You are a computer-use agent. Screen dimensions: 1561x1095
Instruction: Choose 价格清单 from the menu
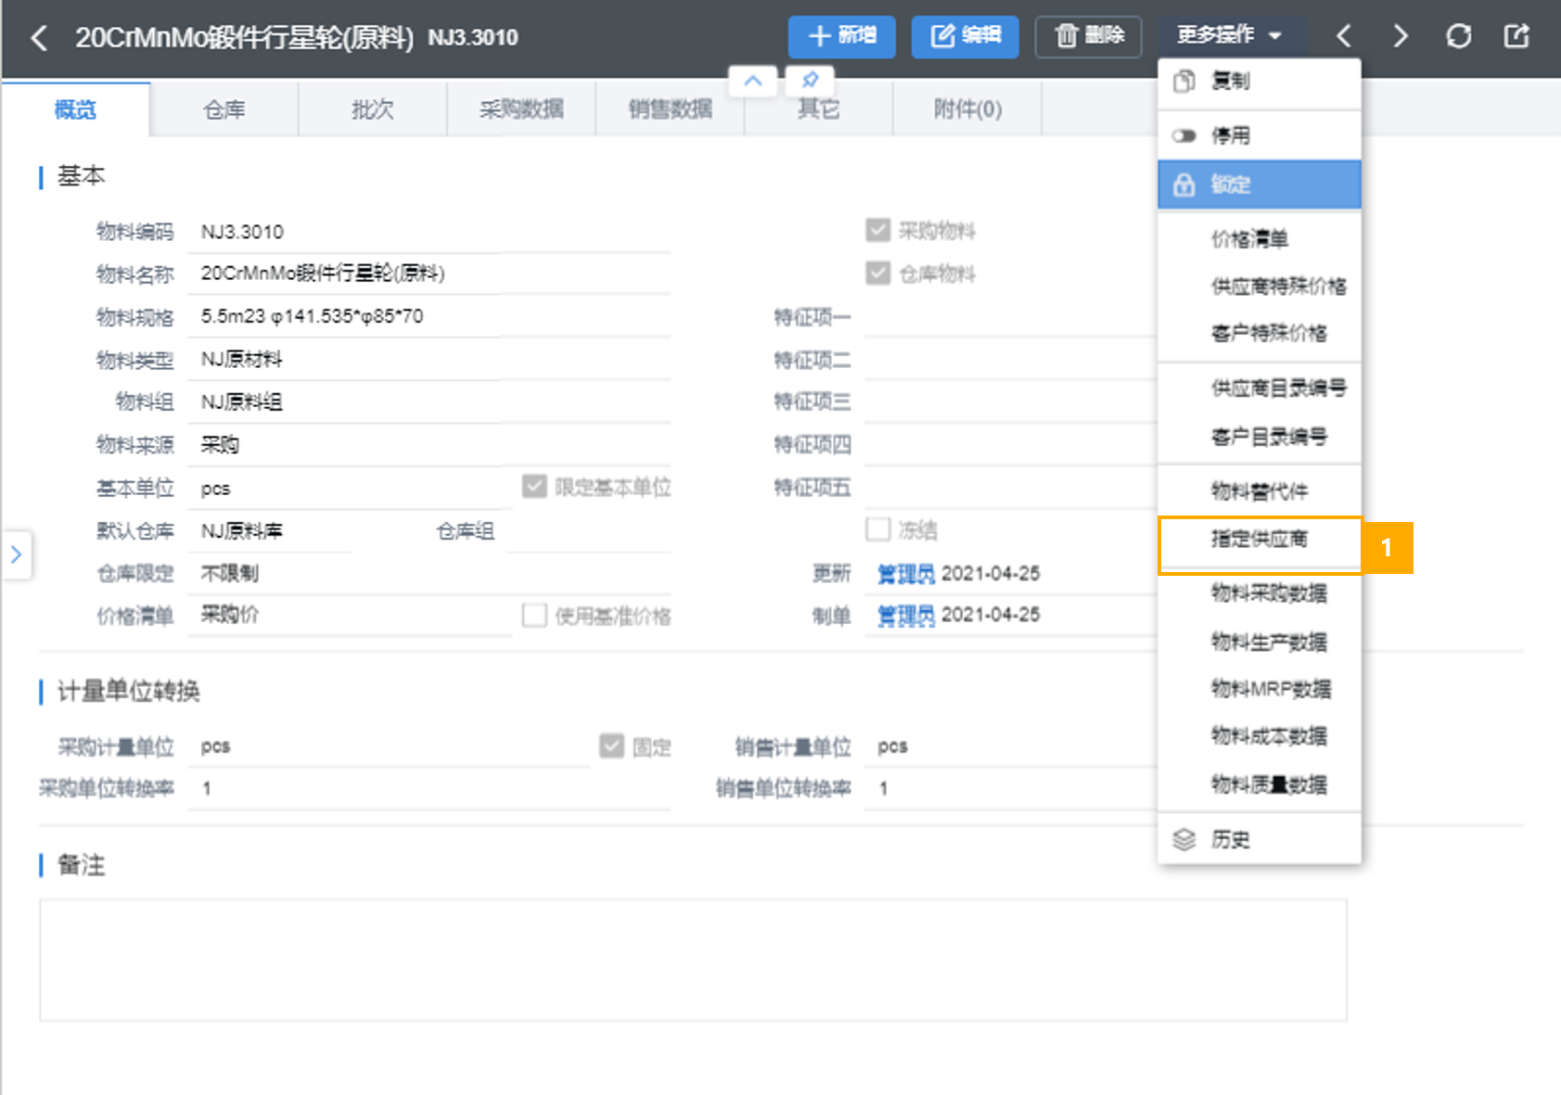coord(1259,239)
